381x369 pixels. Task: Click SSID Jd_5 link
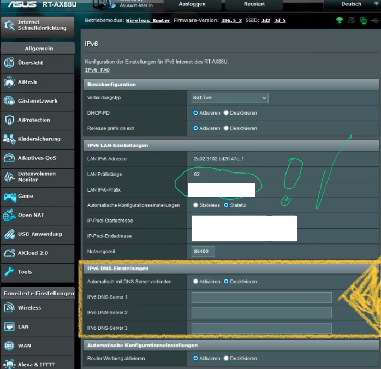[280, 20]
